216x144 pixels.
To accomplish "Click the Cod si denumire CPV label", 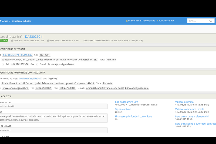I will [x=126, y=102].
